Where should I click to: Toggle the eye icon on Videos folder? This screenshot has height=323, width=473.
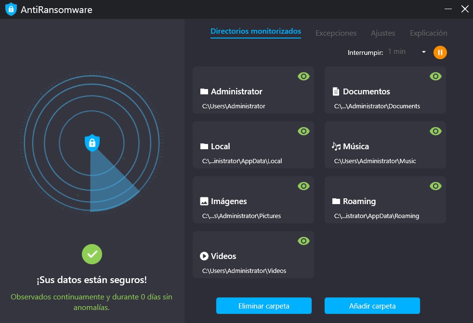point(303,241)
